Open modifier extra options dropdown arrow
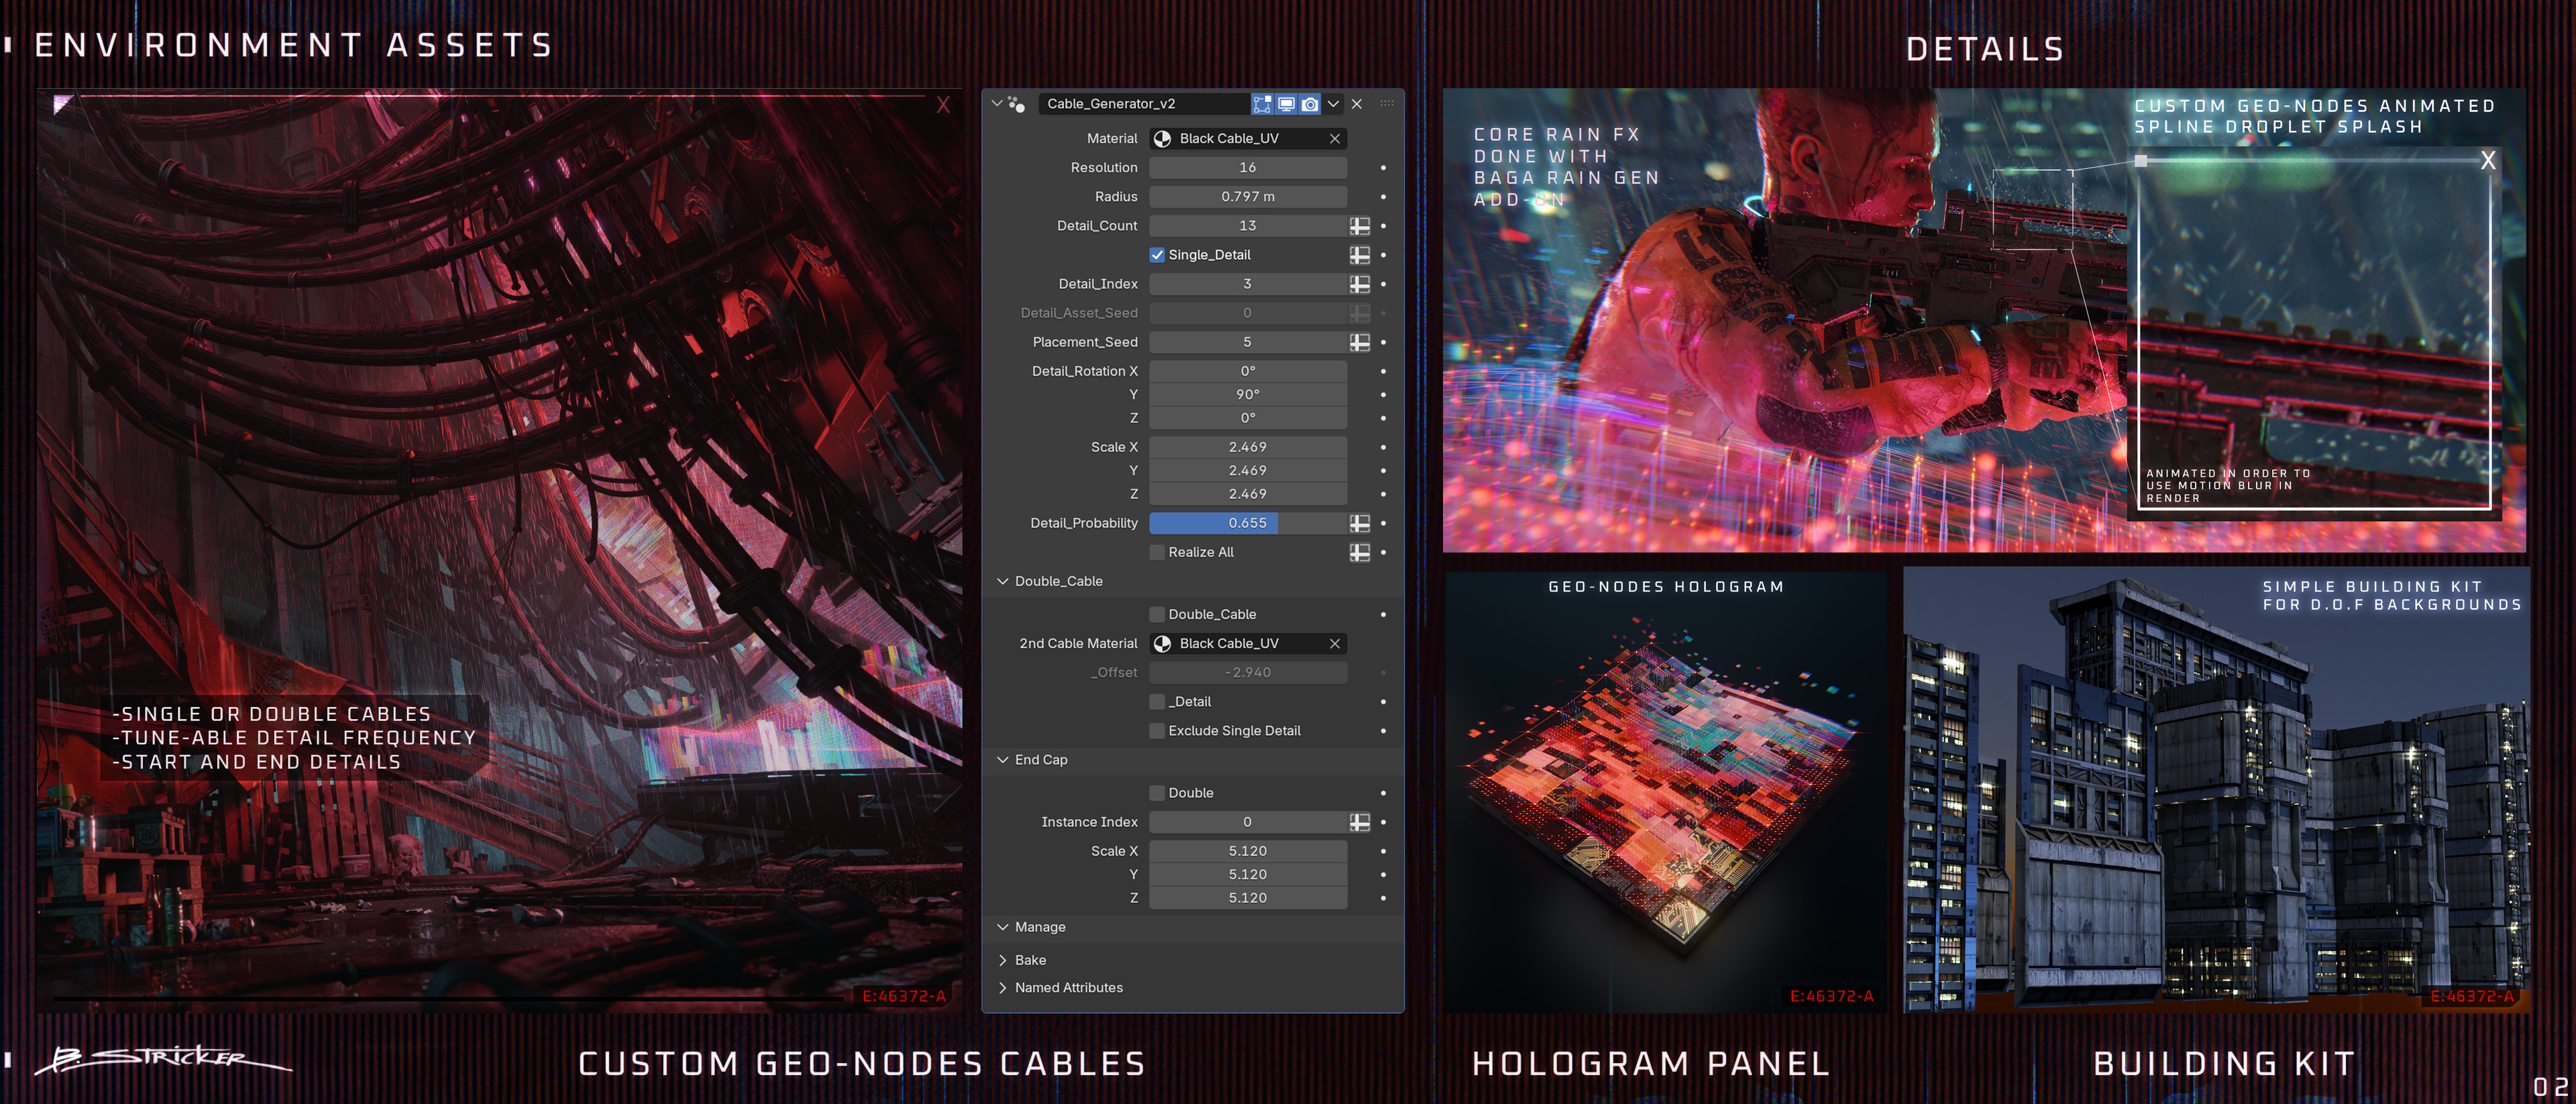Screen dimensions: 2576x1104 pos(1333,104)
